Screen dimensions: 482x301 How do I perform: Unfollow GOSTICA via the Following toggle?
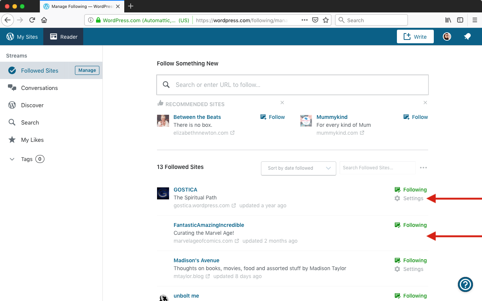point(410,189)
